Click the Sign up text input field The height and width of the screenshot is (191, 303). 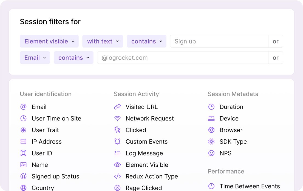pos(219,41)
